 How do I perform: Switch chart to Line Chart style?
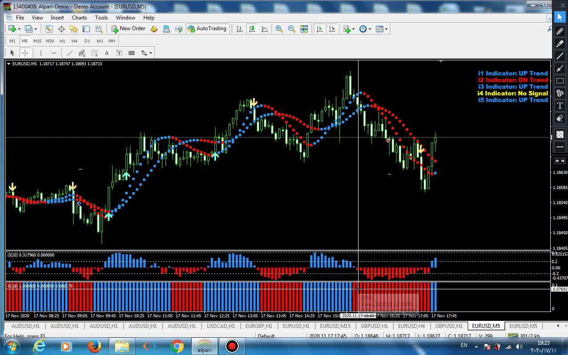(264, 29)
